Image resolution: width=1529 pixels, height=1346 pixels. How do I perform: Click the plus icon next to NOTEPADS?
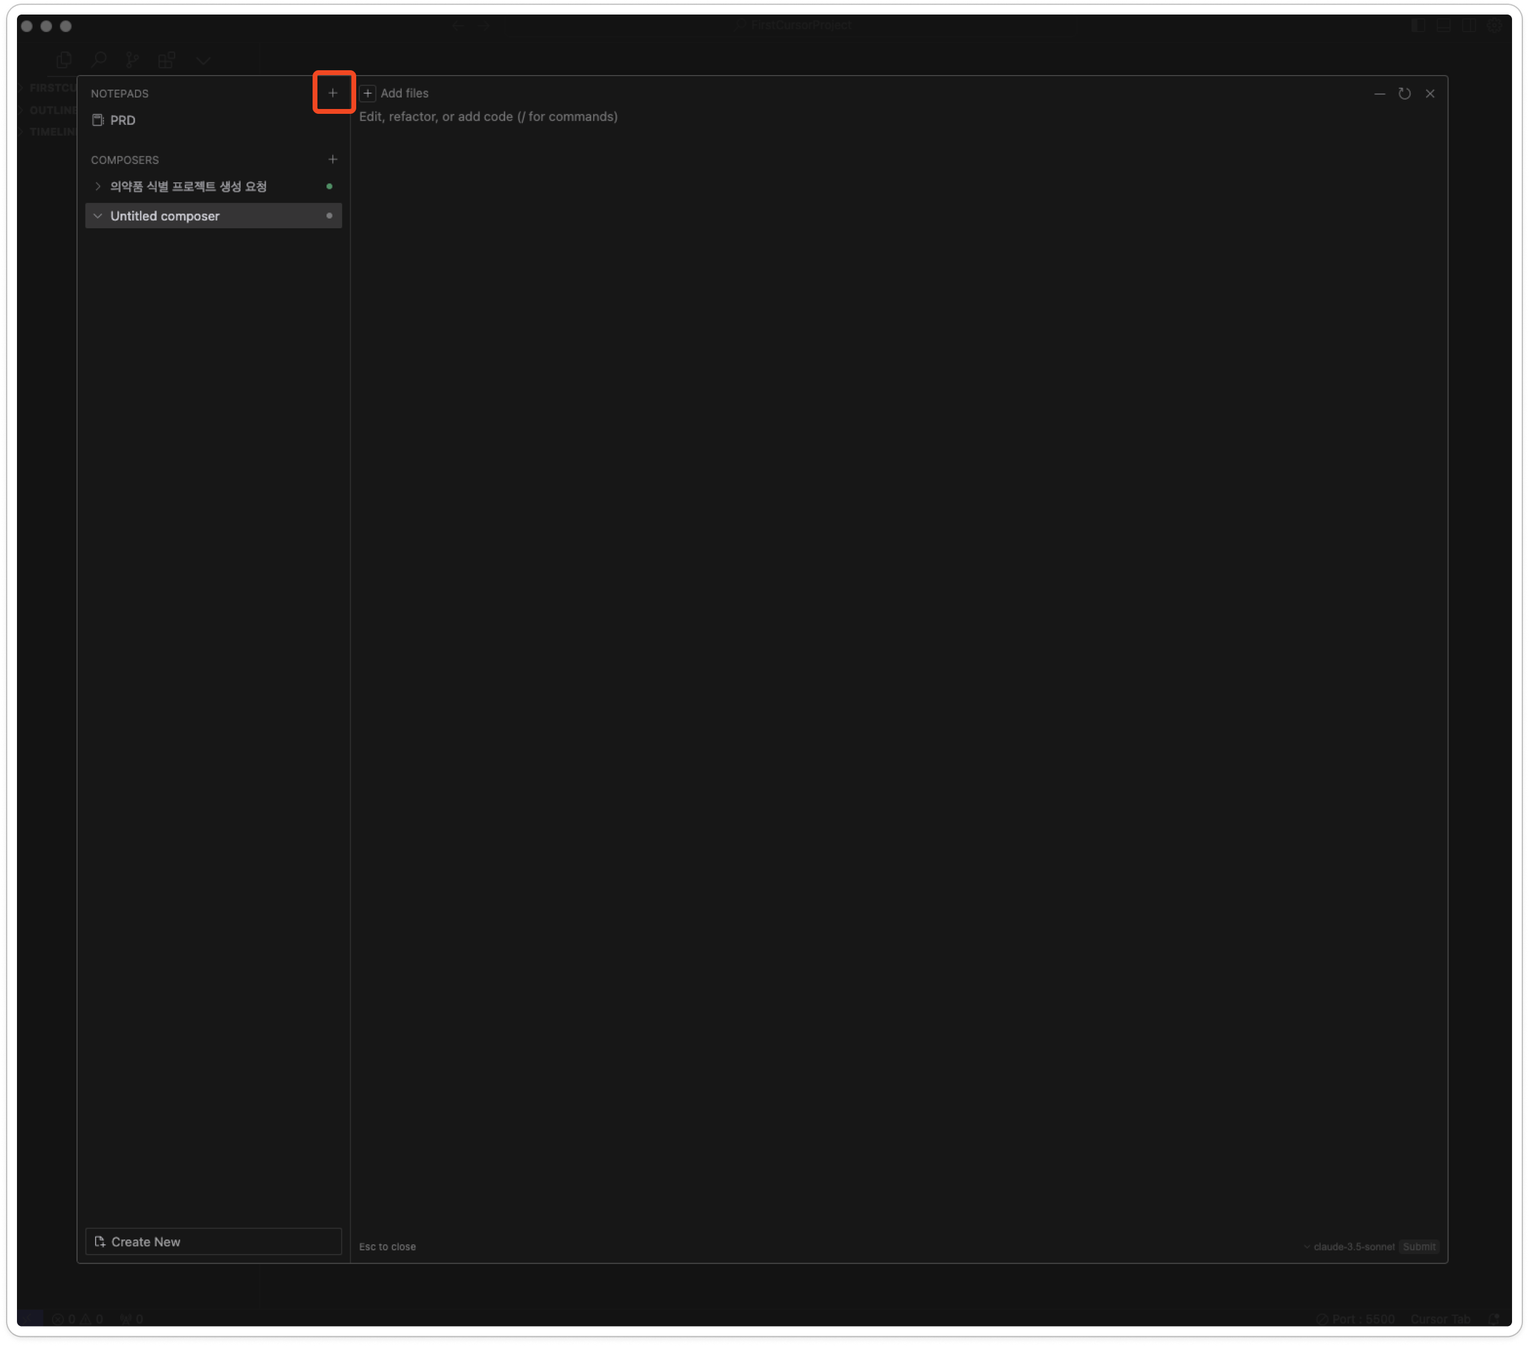[333, 93]
